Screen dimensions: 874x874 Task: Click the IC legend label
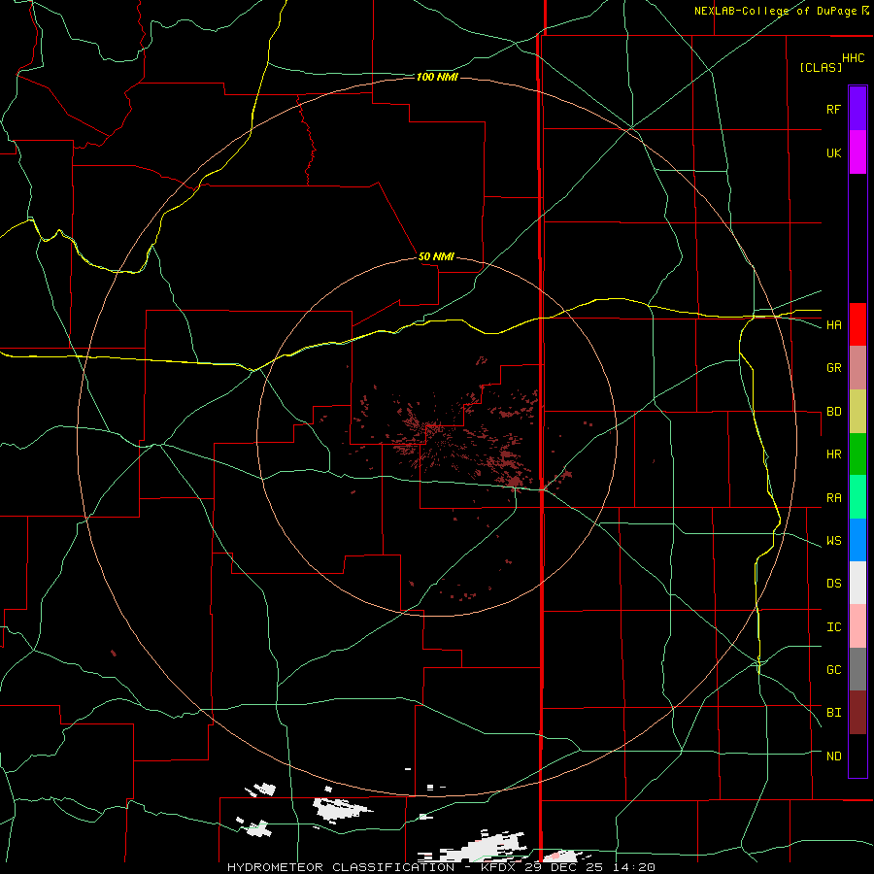click(833, 627)
